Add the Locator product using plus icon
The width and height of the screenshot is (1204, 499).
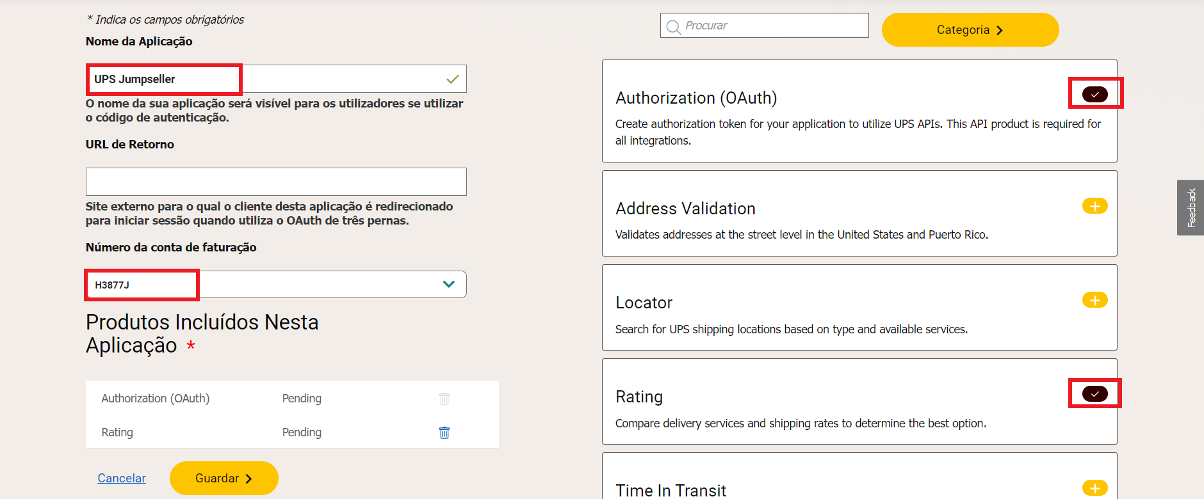click(x=1094, y=300)
